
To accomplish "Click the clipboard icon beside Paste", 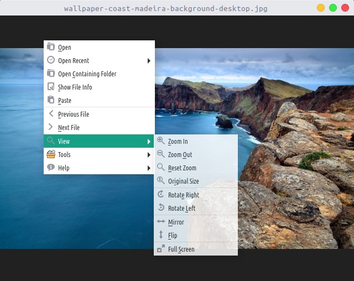I will 51,100.
